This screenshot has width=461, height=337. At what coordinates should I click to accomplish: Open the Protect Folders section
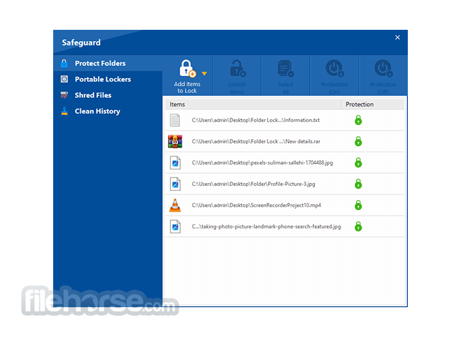(108, 63)
